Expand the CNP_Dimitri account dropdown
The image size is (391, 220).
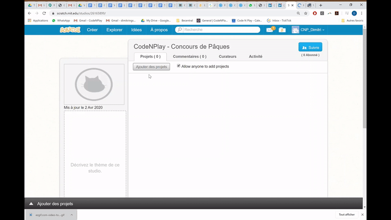coord(312,30)
